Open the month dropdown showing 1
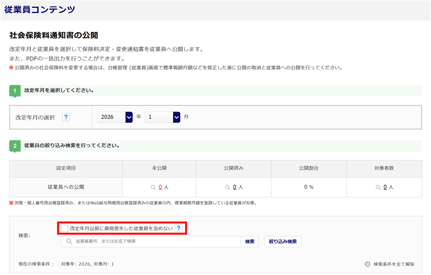 [163, 117]
